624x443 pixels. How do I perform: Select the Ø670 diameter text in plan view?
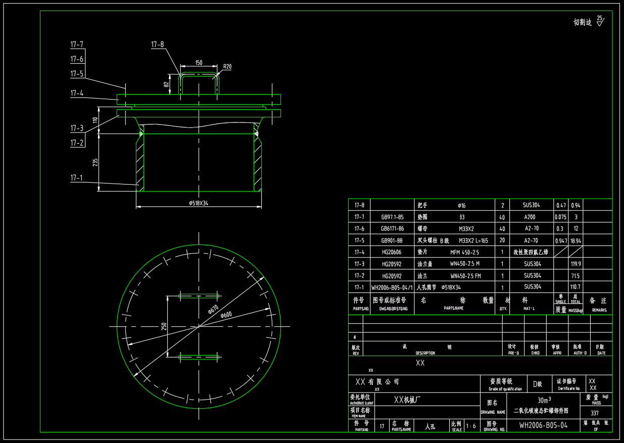pos(213,309)
